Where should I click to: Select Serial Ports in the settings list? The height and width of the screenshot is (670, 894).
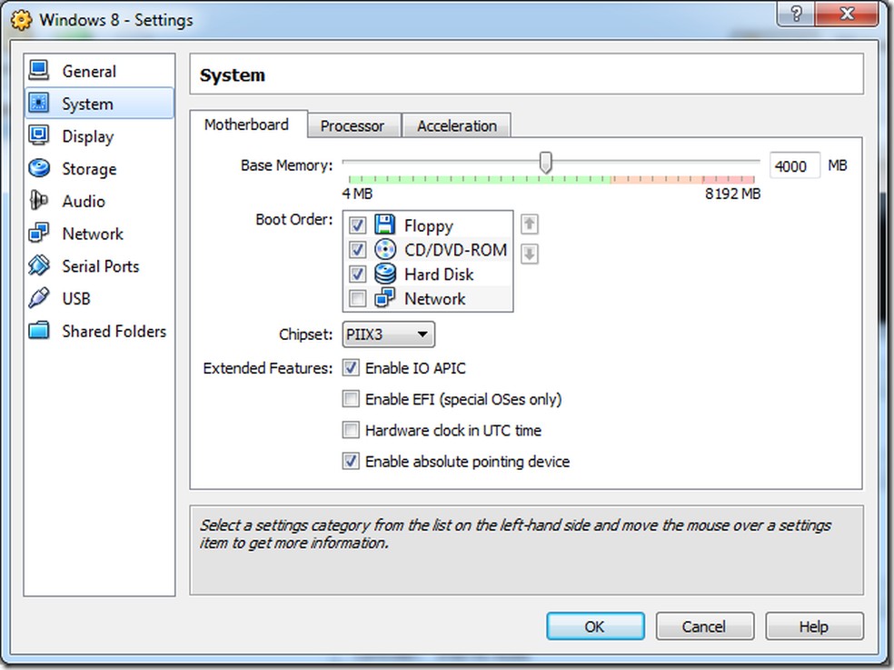tap(99, 266)
